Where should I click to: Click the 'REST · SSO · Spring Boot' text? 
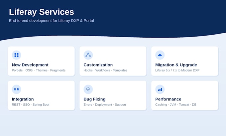click(x=31, y=104)
